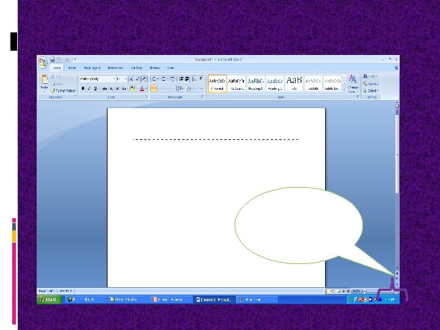Click the Clear Formatting icon
The image size is (440, 330).
point(144,79)
